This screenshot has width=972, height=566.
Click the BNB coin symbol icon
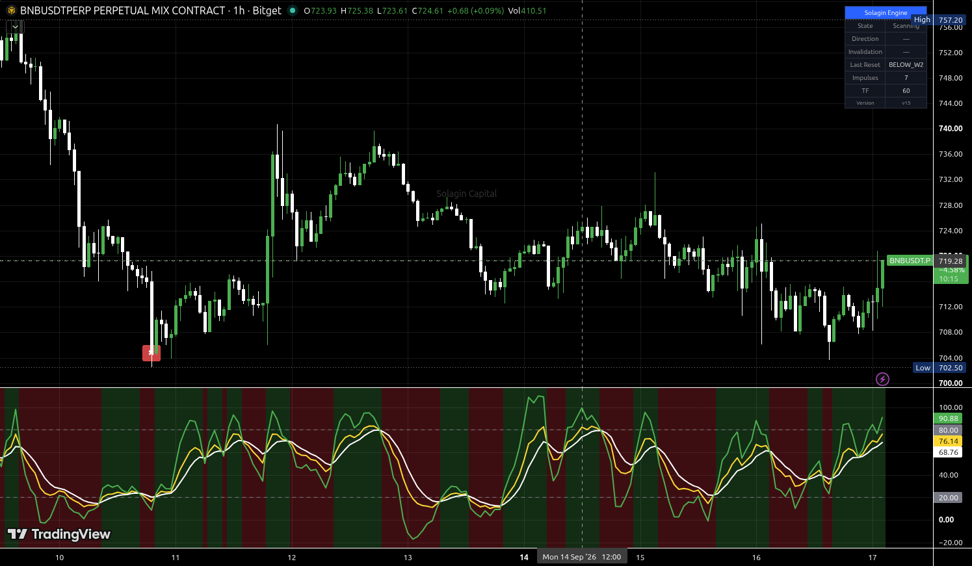[12, 10]
